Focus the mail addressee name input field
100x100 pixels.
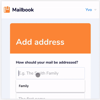[50, 73]
